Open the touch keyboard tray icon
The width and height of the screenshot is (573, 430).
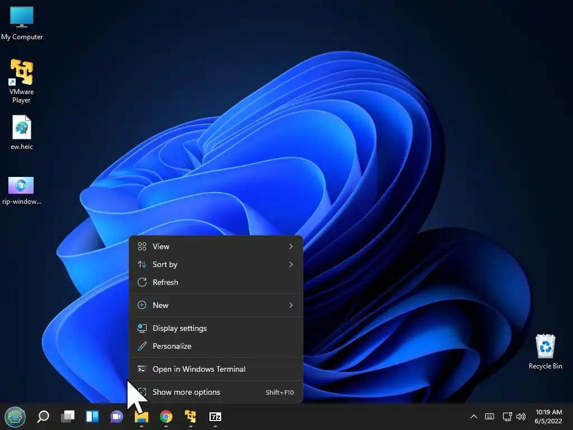coord(489,417)
